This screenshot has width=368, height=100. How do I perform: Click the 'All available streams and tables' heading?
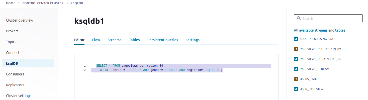click(319, 30)
